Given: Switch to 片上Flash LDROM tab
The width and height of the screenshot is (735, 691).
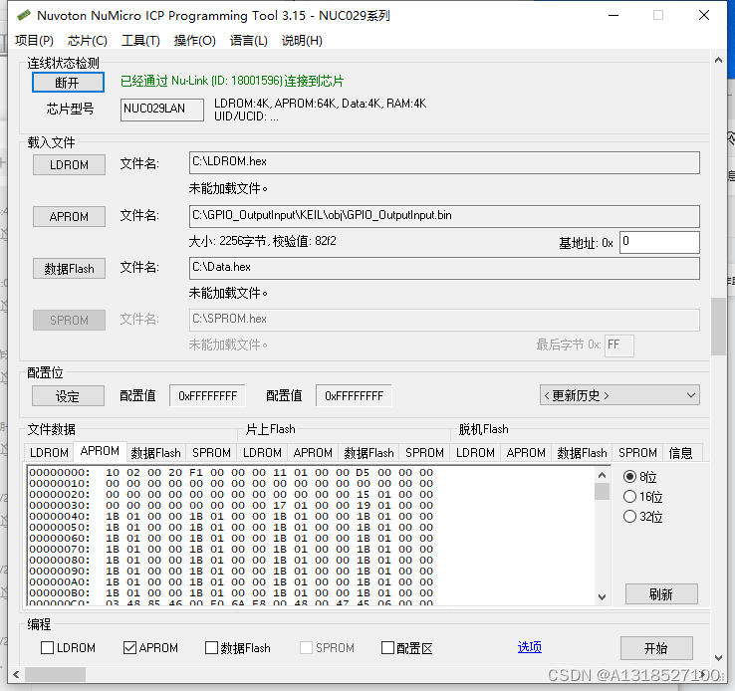Looking at the screenshot, I should pos(262,453).
